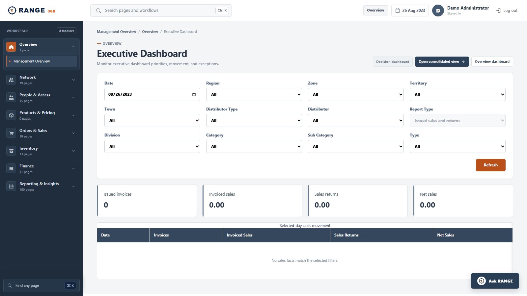The width and height of the screenshot is (527, 296).
Task: Click the Reporting & Insights chart icon
Action: 11,186
